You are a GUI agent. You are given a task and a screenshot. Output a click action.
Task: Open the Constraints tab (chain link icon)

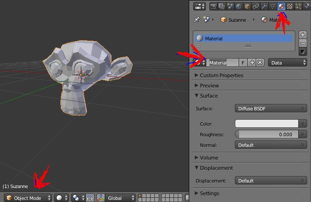tap(256, 6)
